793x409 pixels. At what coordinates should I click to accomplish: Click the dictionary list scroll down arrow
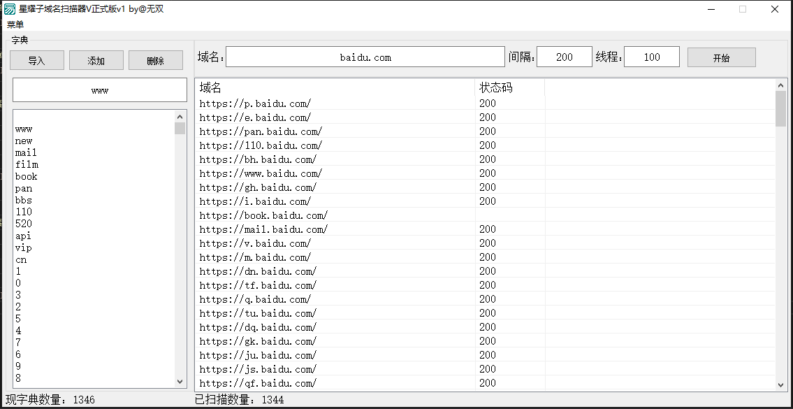click(x=180, y=382)
